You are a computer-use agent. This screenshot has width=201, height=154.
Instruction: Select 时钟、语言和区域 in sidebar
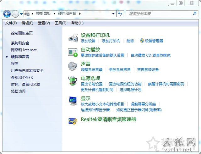click(x=25, y=84)
